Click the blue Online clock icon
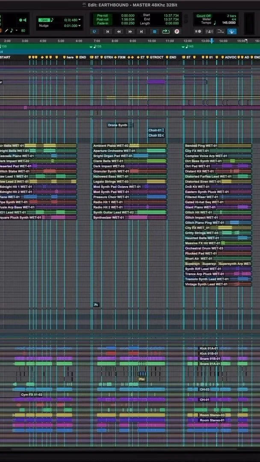 coord(95,32)
